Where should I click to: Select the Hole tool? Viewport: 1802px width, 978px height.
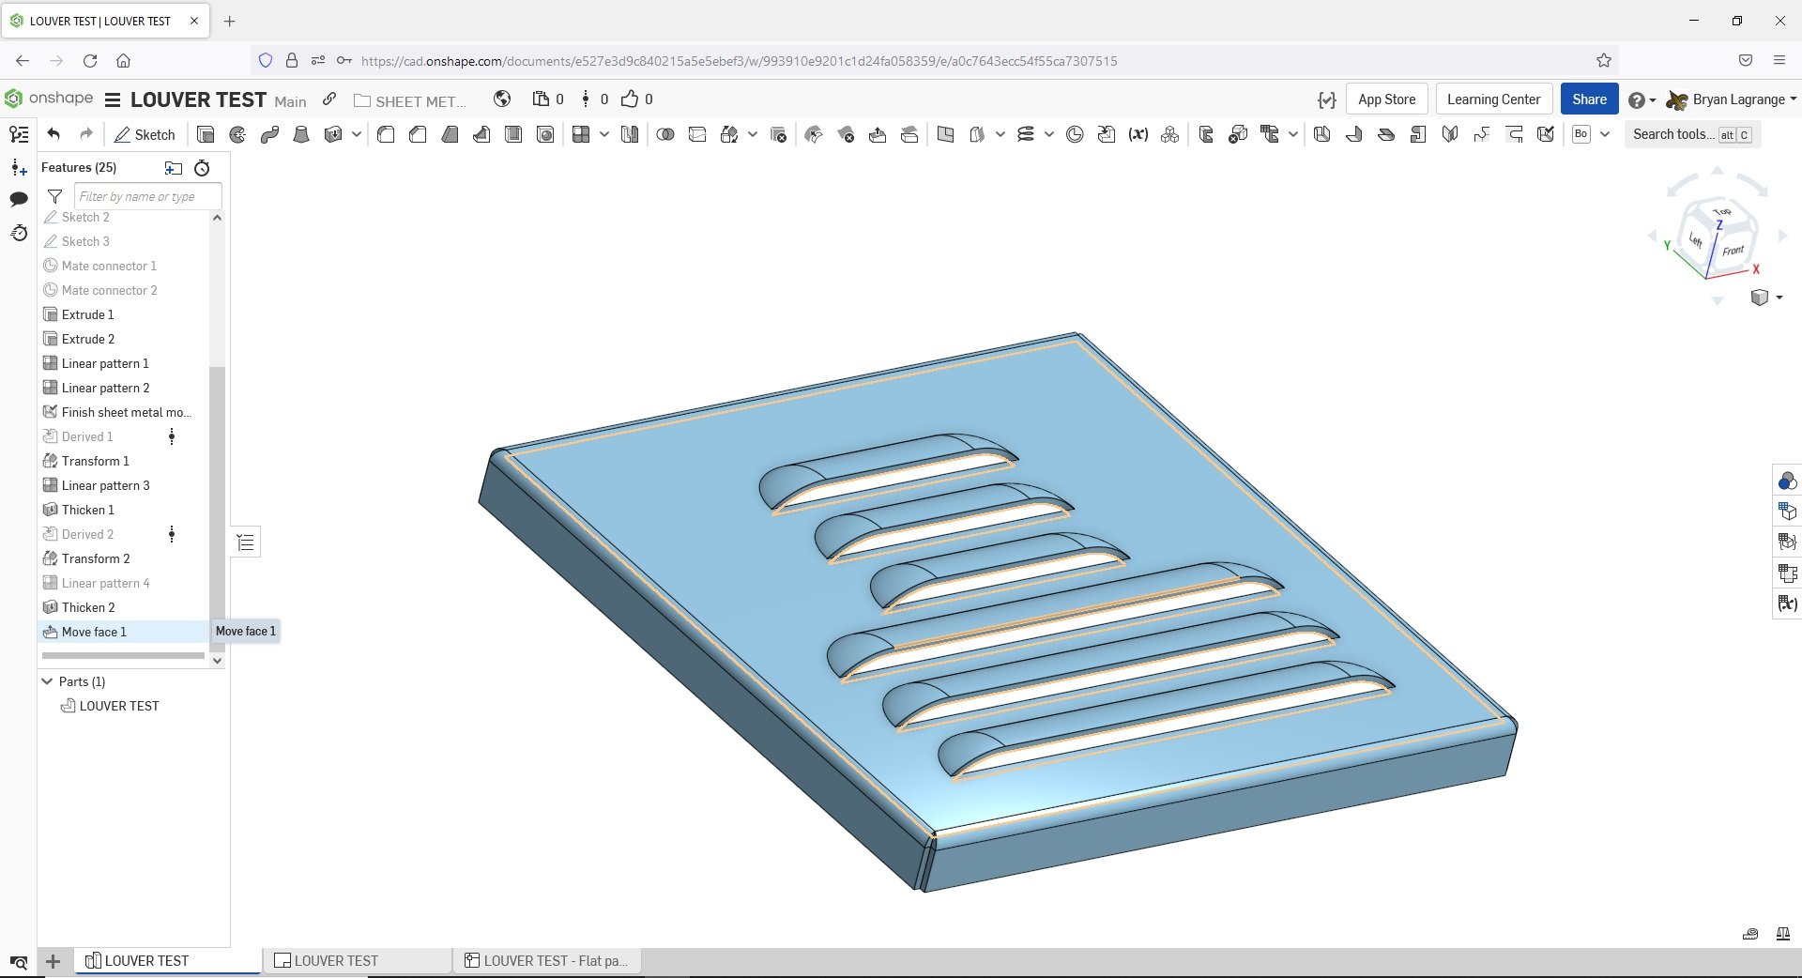[x=545, y=135]
